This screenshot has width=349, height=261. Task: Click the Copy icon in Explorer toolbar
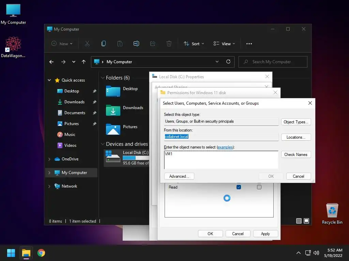click(104, 44)
